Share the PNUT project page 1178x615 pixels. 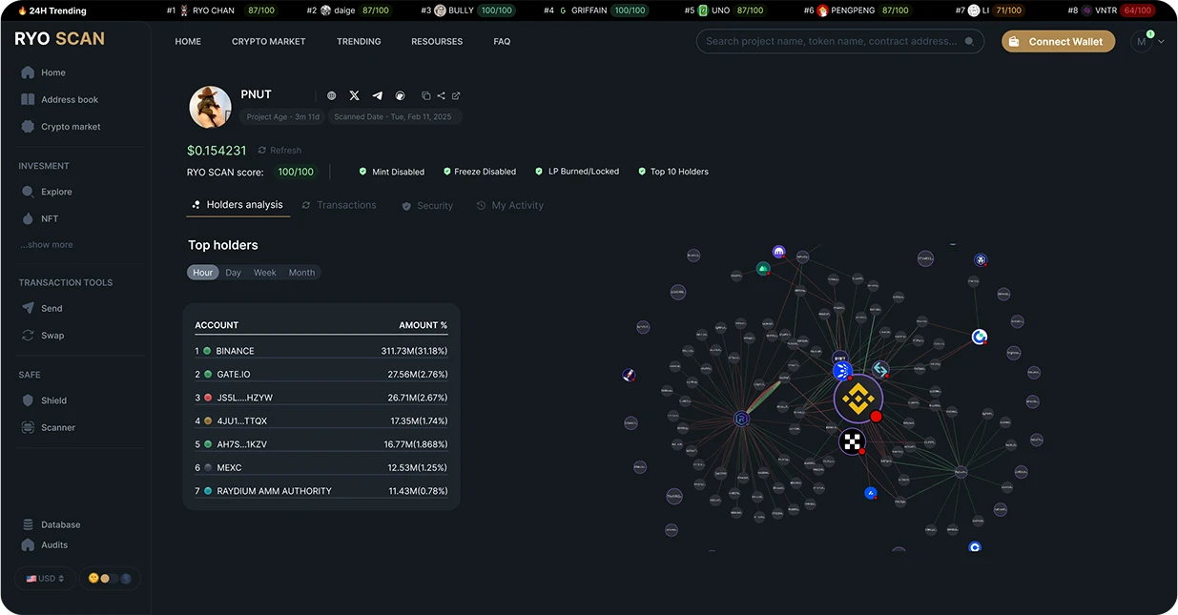(441, 95)
